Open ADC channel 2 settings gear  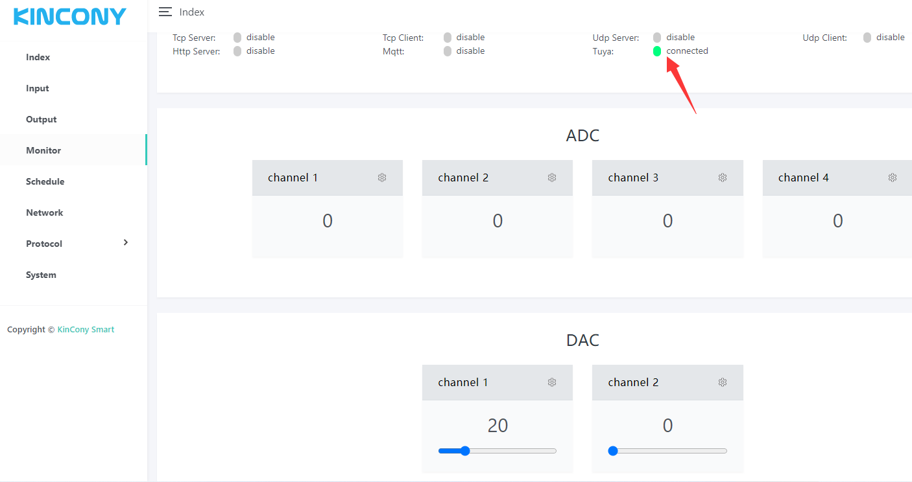click(x=552, y=178)
